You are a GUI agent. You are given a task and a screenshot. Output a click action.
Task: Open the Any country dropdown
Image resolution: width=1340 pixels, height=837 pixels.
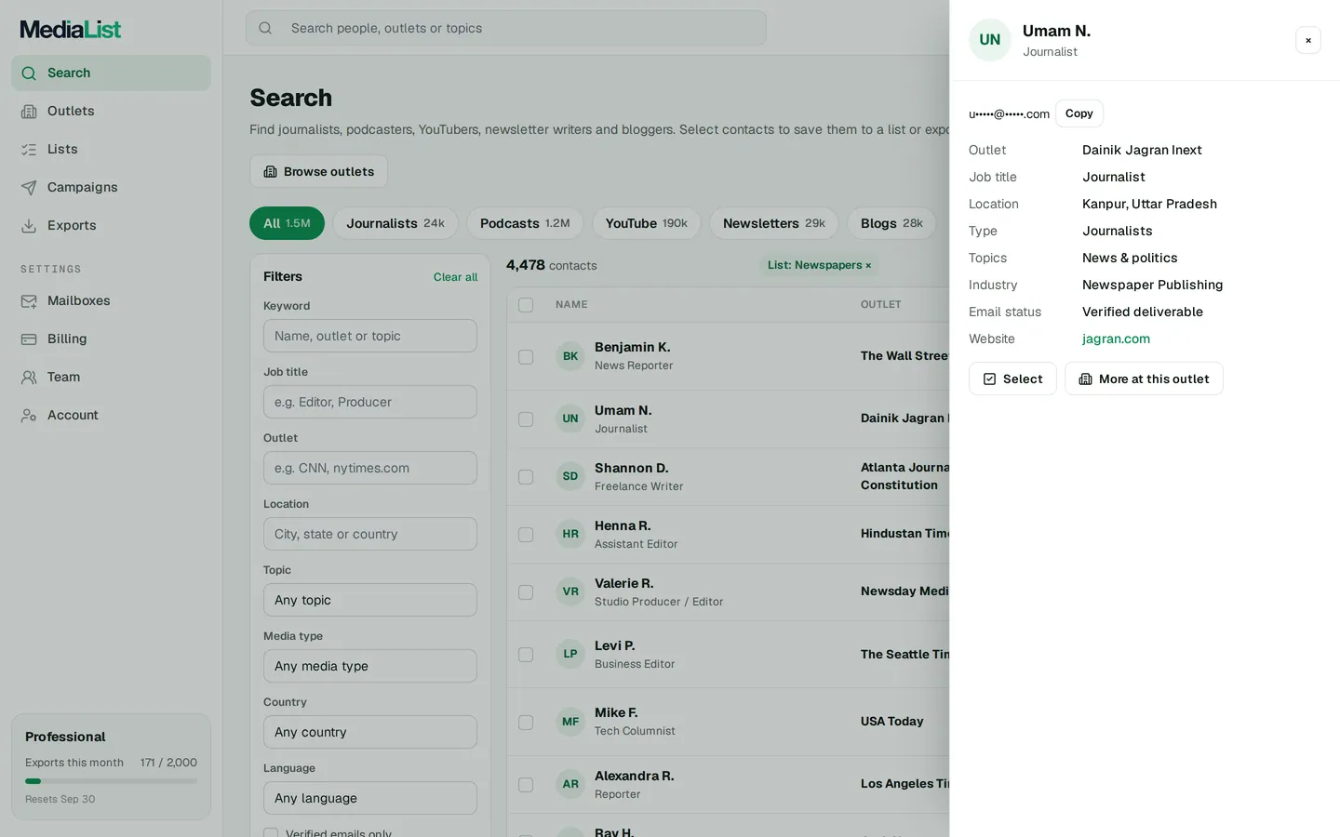tap(370, 732)
